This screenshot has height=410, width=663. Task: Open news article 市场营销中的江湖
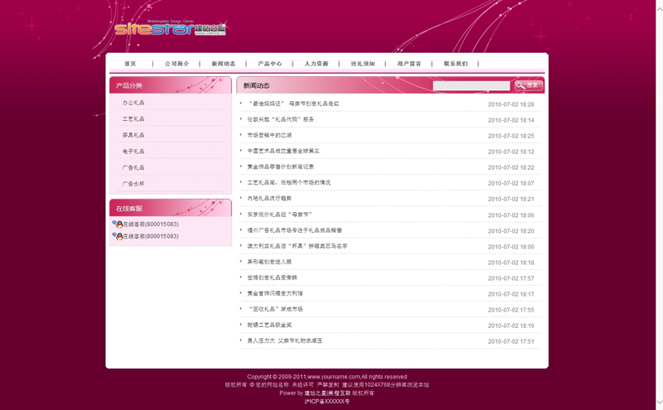269,136
